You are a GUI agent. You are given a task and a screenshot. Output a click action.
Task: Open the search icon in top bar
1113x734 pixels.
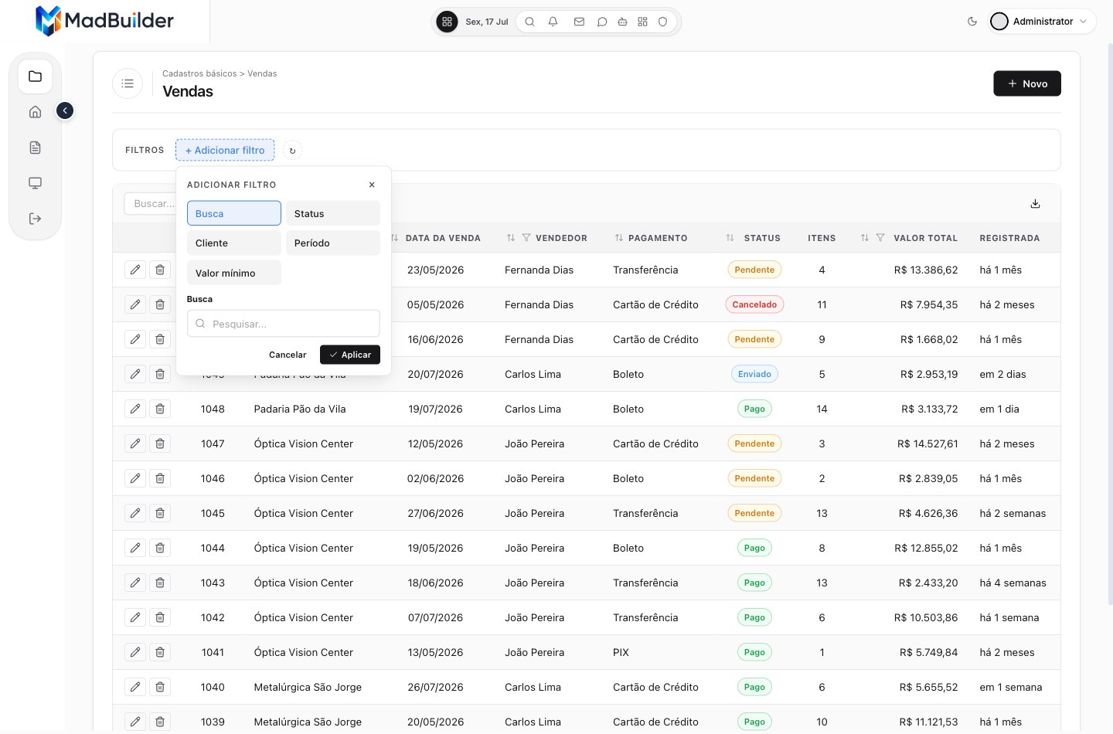[x=529, y=22]
